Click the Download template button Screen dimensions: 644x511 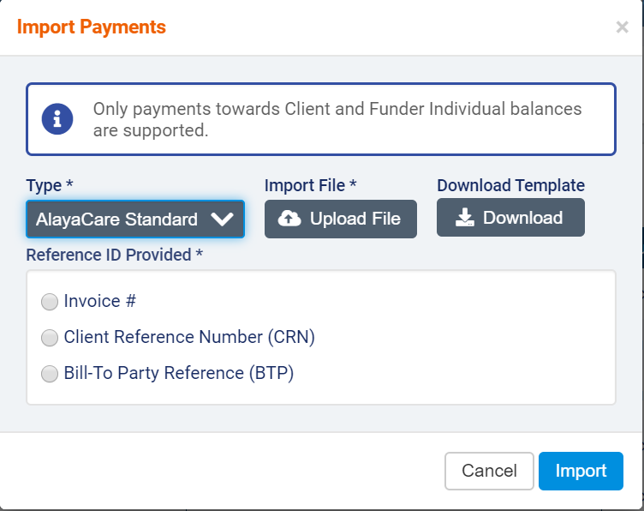click(510, 218)
